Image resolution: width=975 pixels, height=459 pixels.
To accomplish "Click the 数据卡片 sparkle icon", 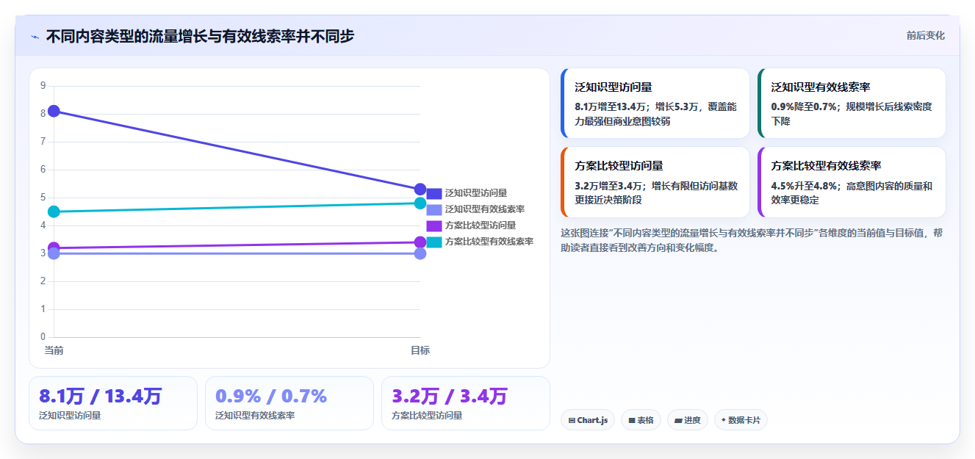I will [x=724, y=420].
